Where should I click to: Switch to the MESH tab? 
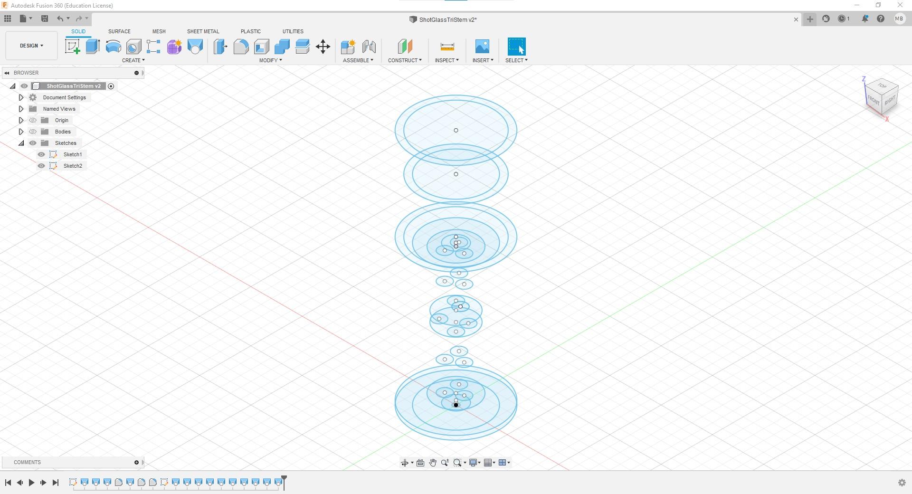pos(159,31)
